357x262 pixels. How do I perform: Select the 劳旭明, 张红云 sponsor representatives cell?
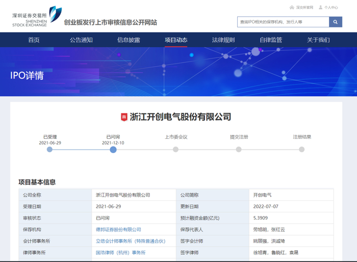(x=291, y=229)
